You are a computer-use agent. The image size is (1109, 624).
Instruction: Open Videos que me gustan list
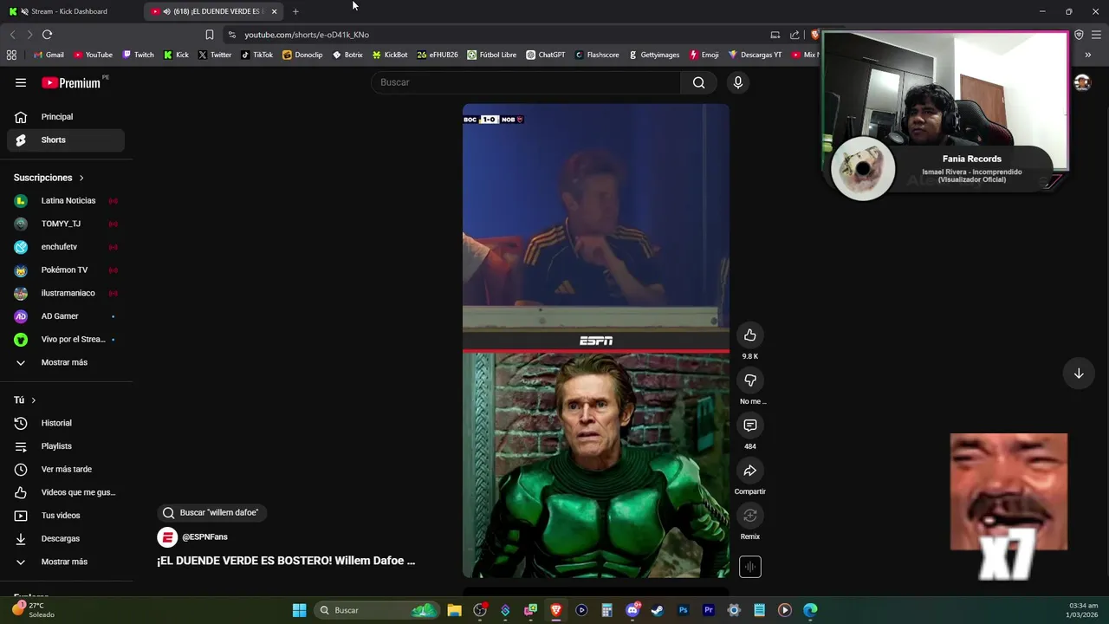66,492
